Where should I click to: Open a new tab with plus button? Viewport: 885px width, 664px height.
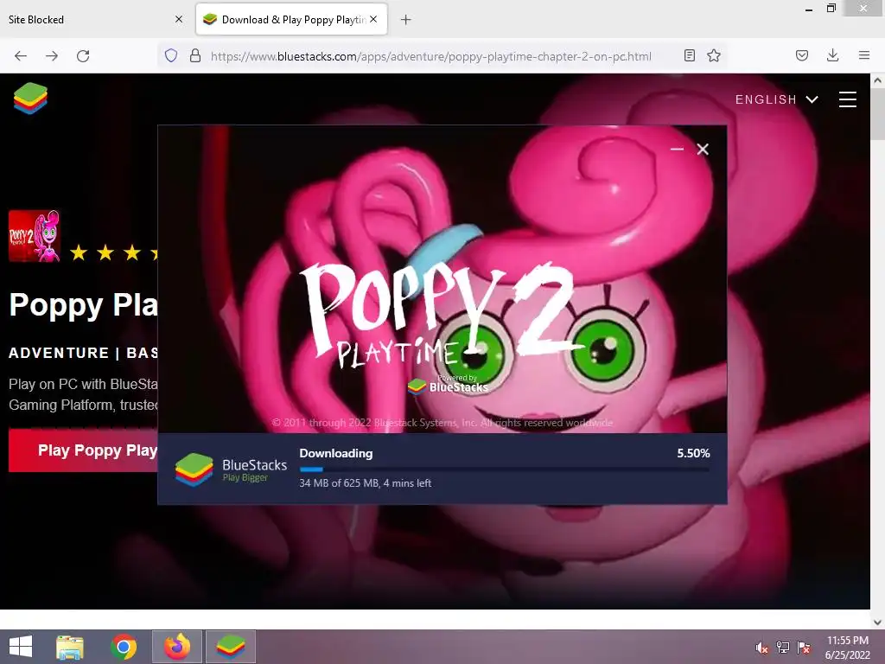(406, 20)
